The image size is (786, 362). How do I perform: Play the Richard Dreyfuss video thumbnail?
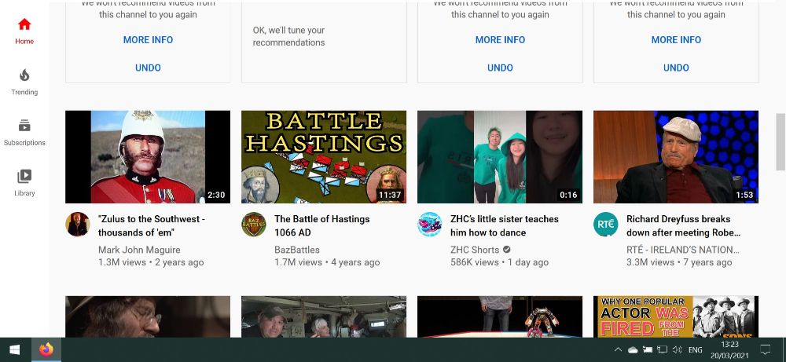[x=676, y=157]
